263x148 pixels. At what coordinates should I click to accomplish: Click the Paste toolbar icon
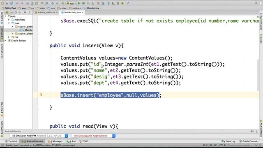(x=37, y=3)
